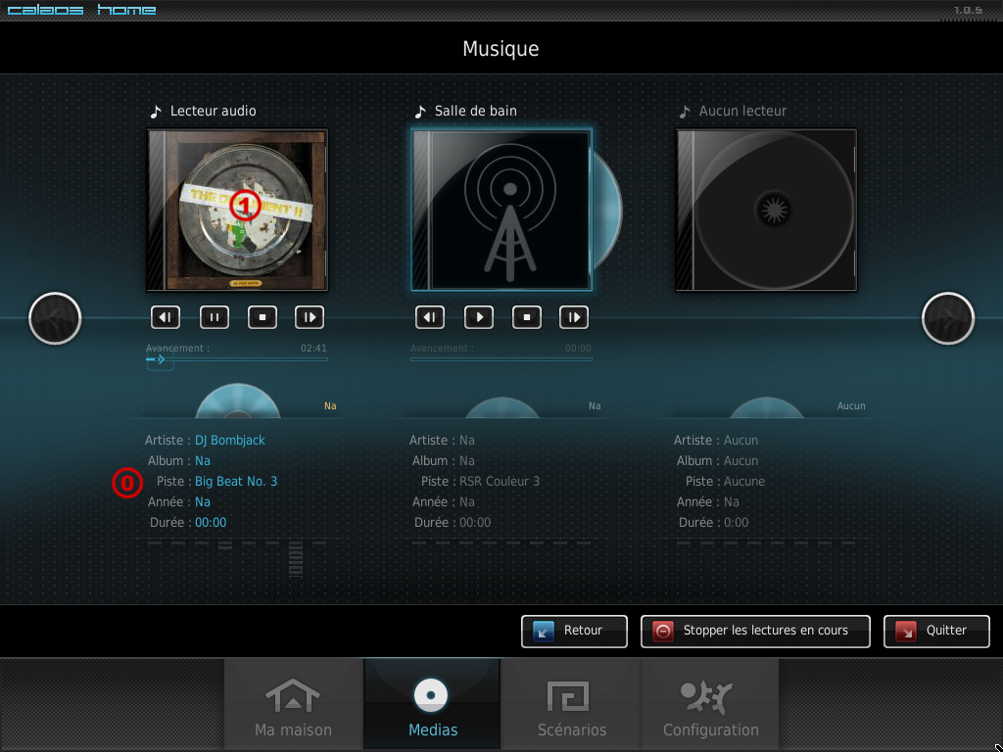1003x752 pixels.
Task: Click the track title Big Beat No. 3
Action: 236,481
